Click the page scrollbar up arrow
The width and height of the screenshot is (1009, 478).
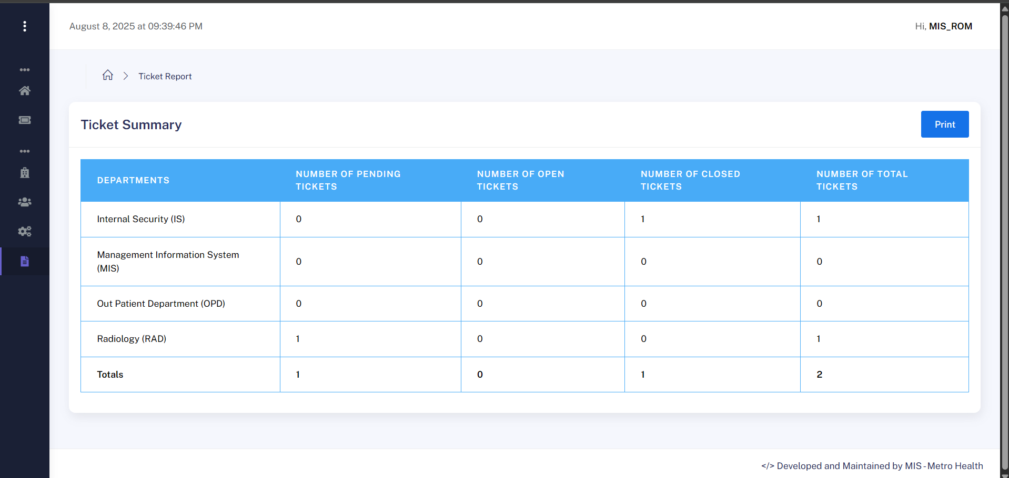coord(1004,8)
